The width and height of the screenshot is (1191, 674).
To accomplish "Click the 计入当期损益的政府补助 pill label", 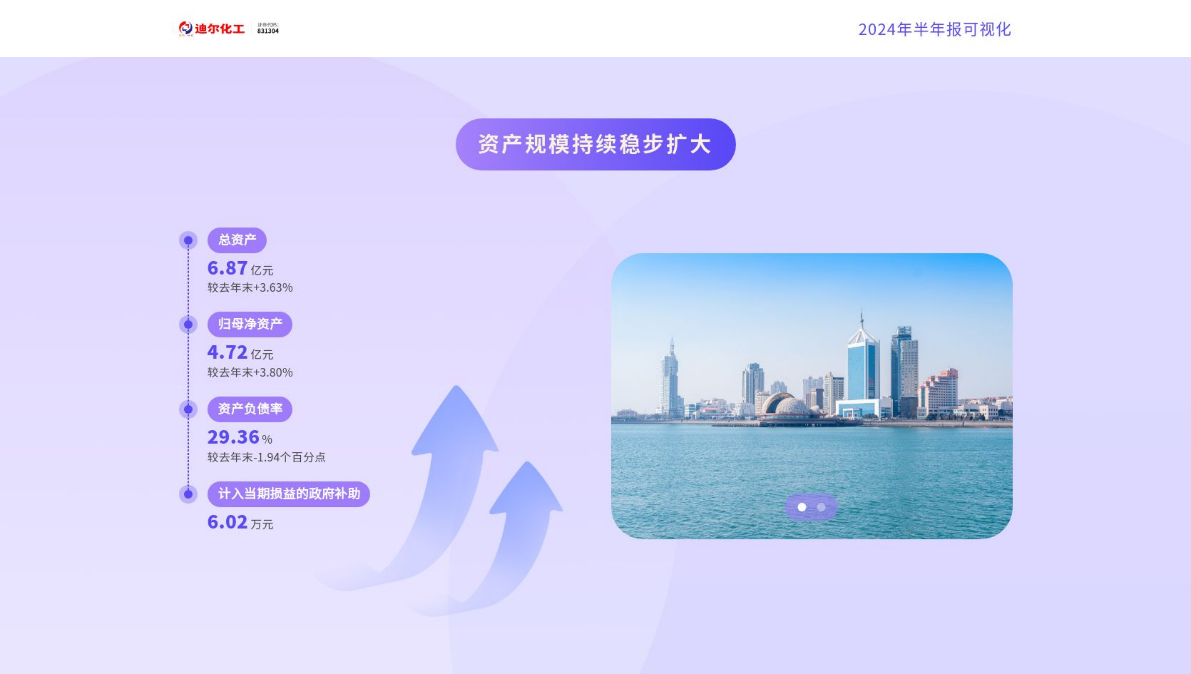I will point(289,494).
